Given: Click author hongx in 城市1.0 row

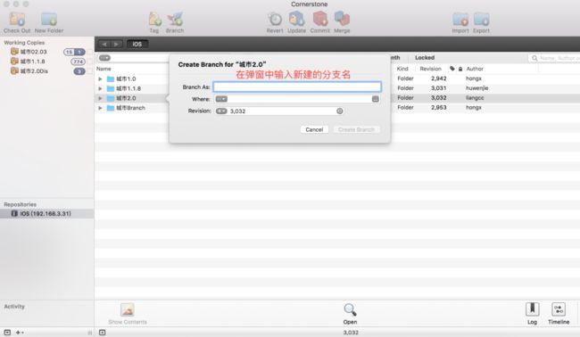Looking at the screenshot, I should tap(474, 78).
